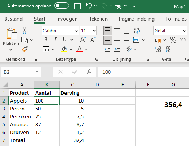Apply yellow fill color
189x146 pixels.
[64, 49]
